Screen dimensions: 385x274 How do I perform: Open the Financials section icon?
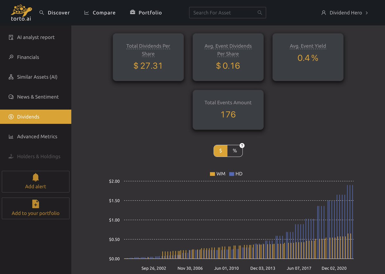[10, 57]
